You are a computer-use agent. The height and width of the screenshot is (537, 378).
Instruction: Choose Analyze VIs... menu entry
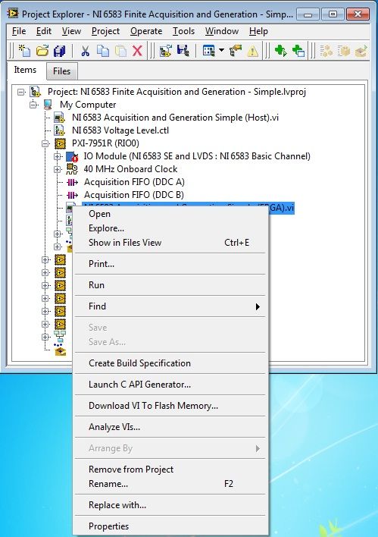(170, 427)
